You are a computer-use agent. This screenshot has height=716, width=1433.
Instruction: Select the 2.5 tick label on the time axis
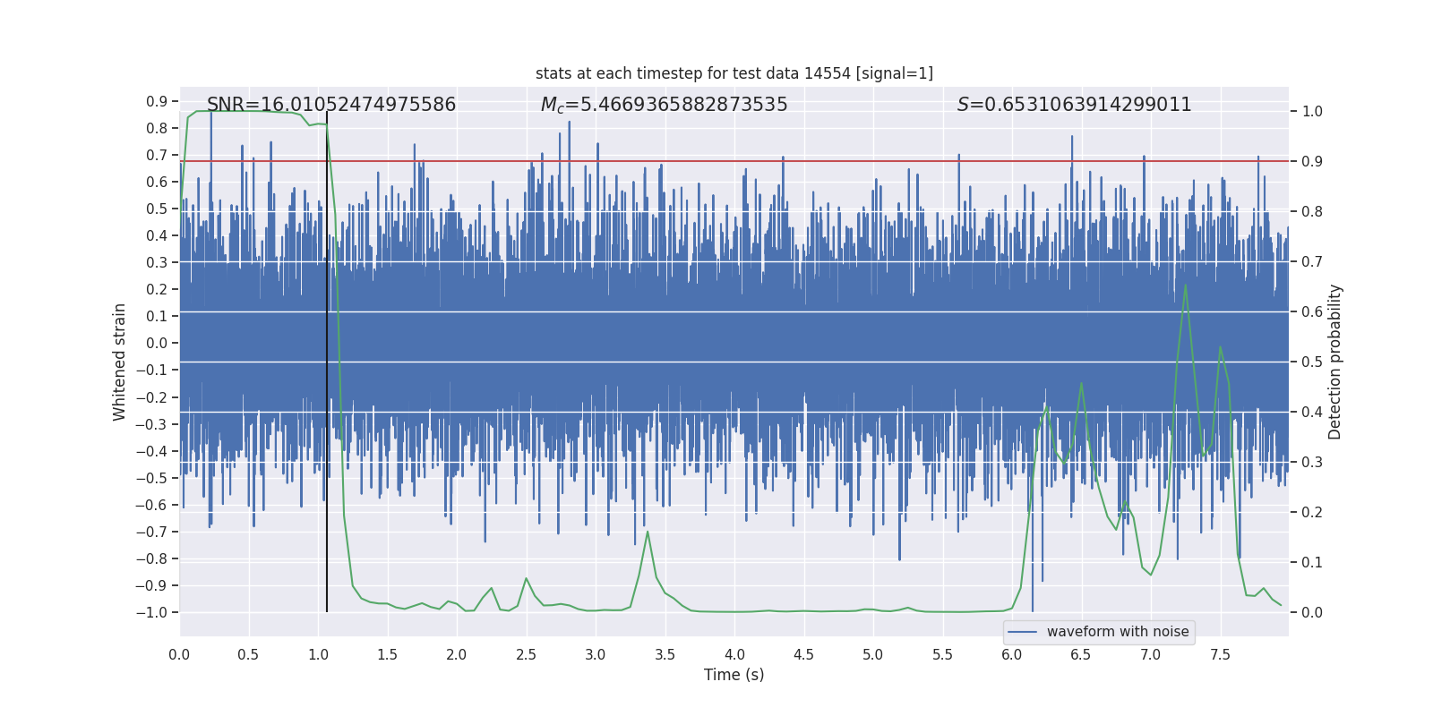[527, 654]
